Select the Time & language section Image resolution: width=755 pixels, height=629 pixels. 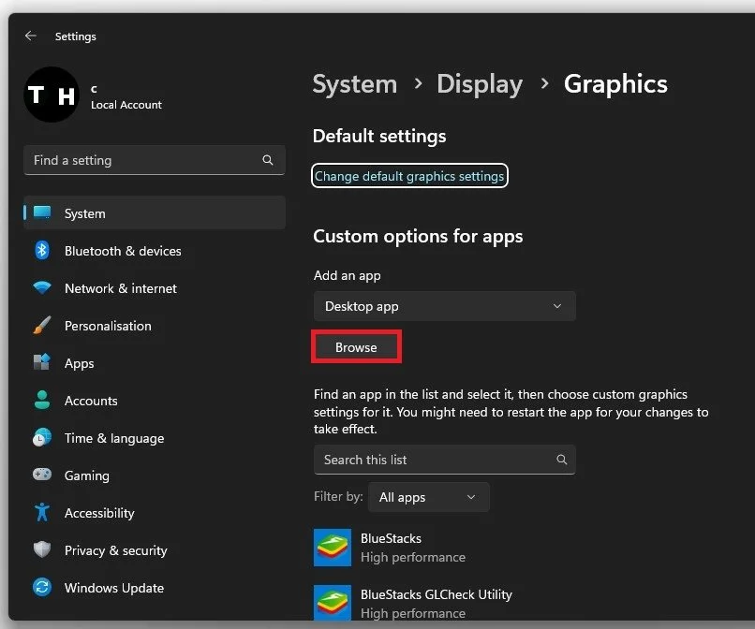(x=114, y=438)
